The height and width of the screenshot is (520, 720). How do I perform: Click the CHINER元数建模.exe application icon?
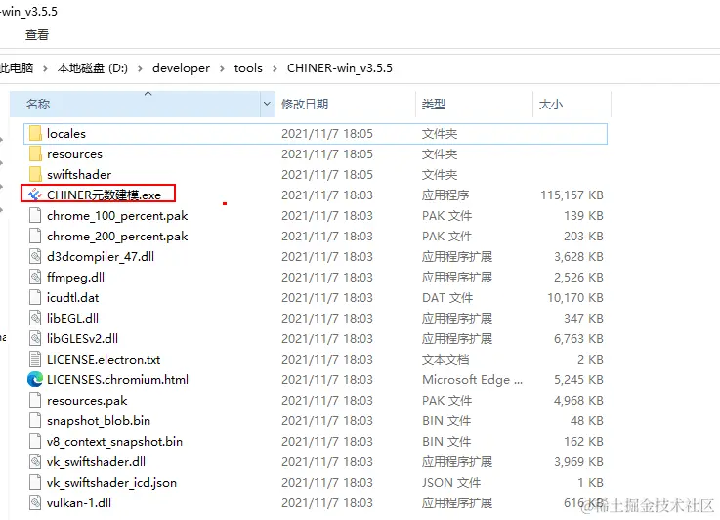(35, 195)
